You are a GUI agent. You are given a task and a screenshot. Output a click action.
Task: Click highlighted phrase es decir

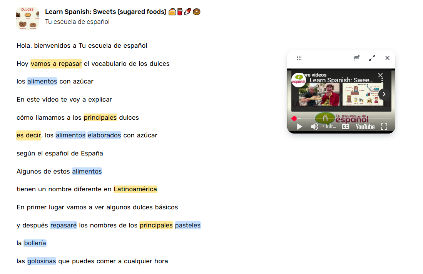pos(28,135)
